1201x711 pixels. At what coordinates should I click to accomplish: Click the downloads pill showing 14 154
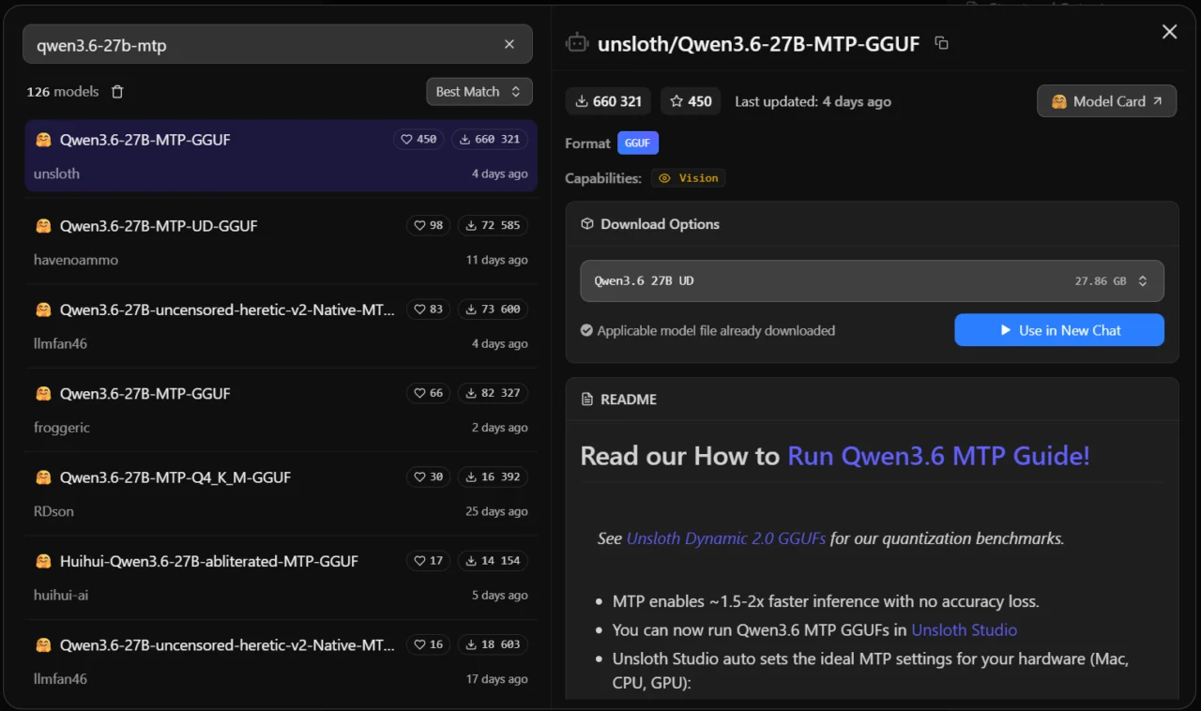[493, 561]
